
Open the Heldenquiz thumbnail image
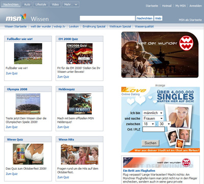click(80, 104)
